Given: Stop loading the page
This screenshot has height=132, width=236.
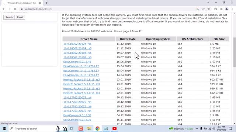Looking at the screenshot, I should coord(15,9).
